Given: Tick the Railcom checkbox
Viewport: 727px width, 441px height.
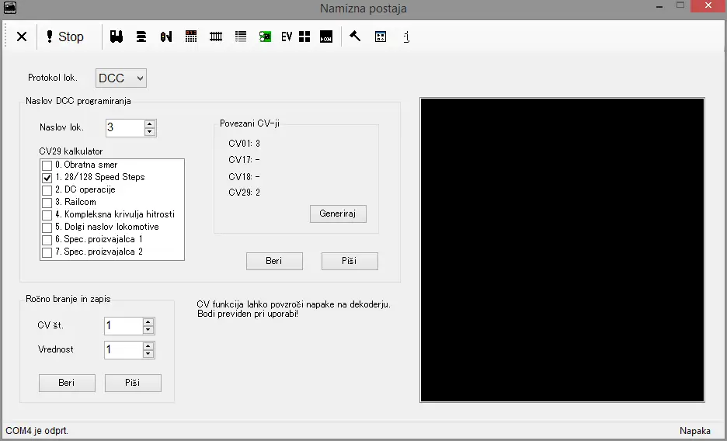Looking at the screenshot, I should click(x=47, y=203).
